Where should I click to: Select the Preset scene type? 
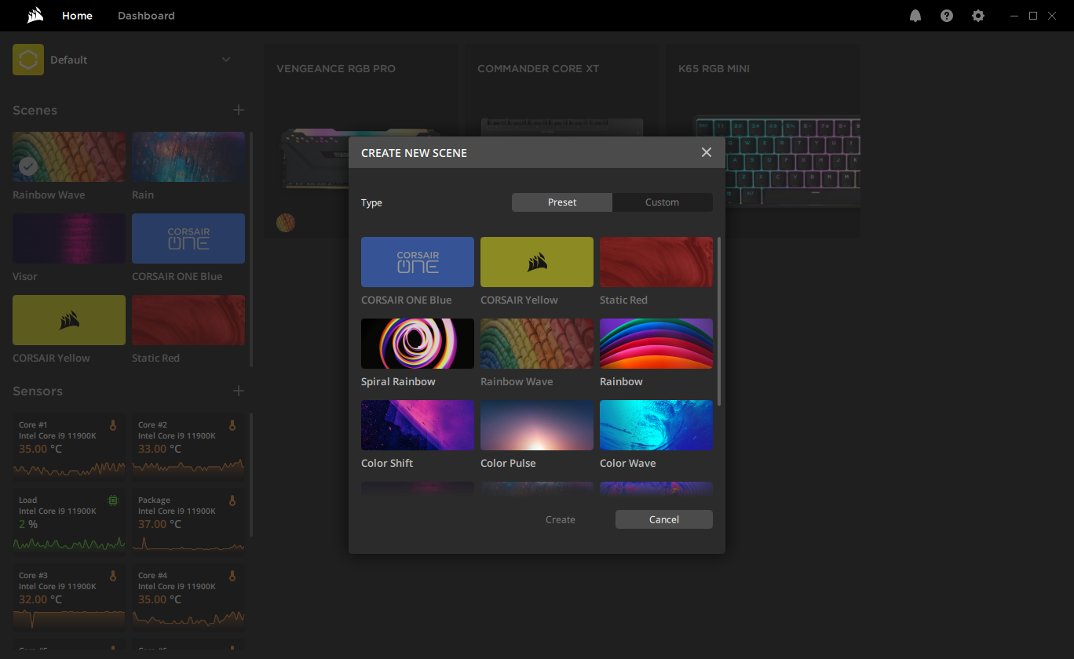[562, 202]
